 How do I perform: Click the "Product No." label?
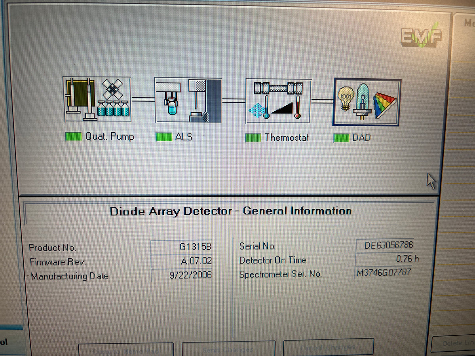point(52,248)
